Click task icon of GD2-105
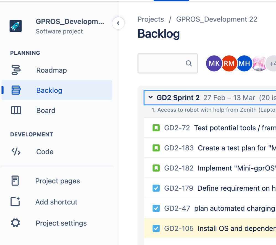276x245 pixels. pos(156,228)
